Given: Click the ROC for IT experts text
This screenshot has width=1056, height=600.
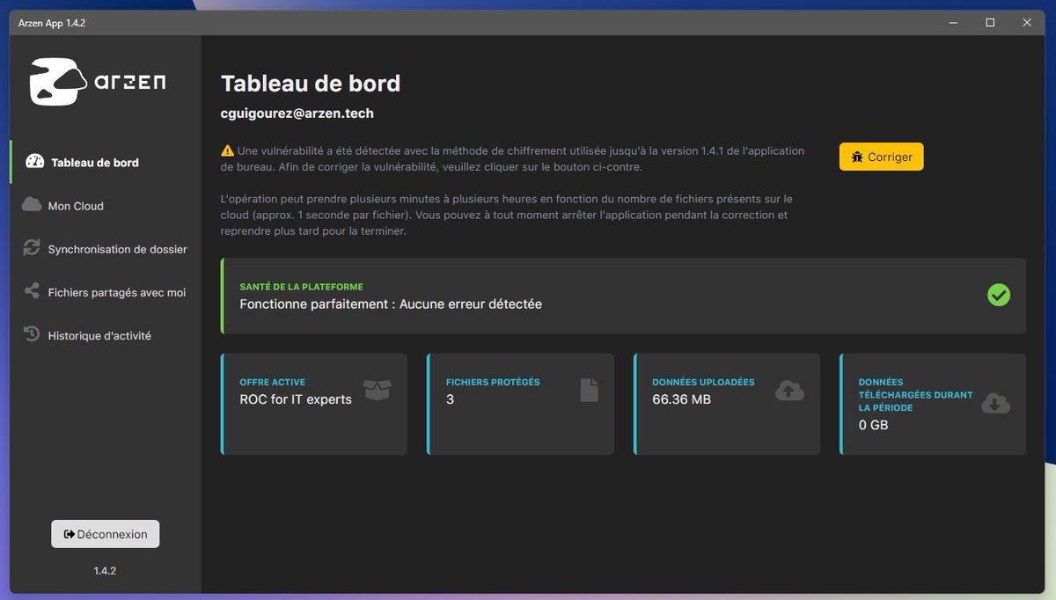Looking at the screenshot, I should tap(296, 399).
